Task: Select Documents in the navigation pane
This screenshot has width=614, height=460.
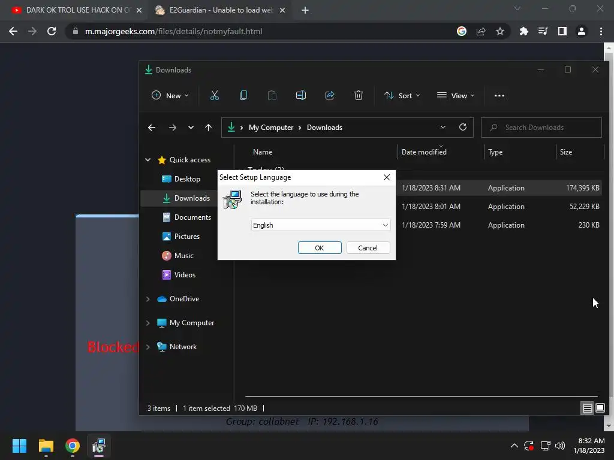Action: [187, 217]
